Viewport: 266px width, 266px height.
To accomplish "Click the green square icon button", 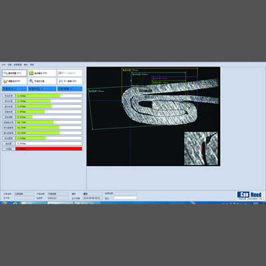I will point(42,73).
